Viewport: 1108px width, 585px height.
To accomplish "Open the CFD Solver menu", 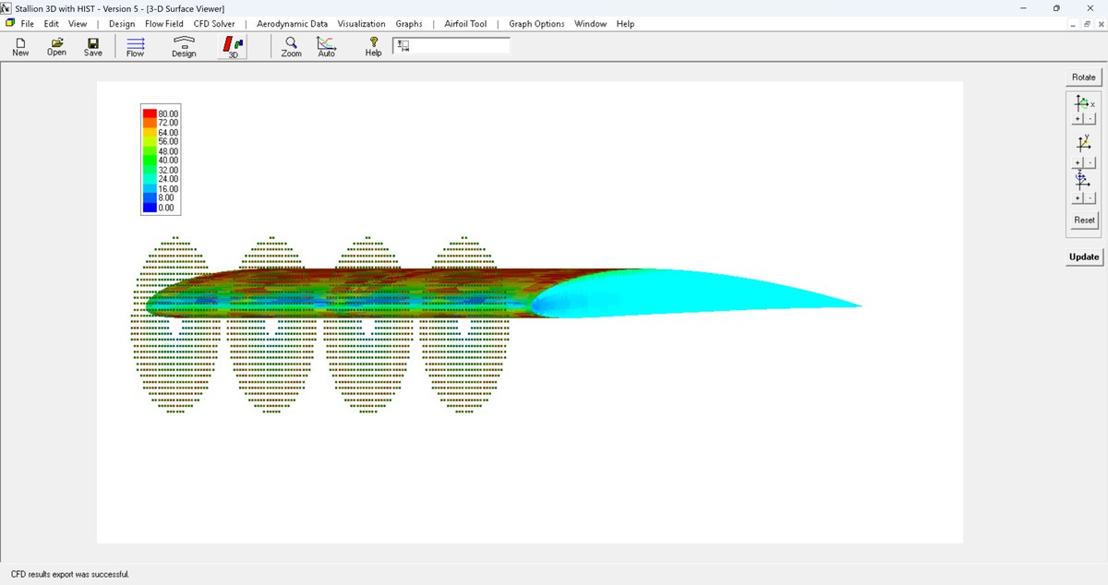I will coord(214,24).
